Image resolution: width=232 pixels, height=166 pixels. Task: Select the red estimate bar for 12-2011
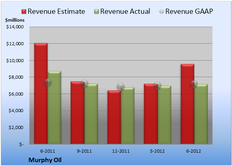(114, 117)
